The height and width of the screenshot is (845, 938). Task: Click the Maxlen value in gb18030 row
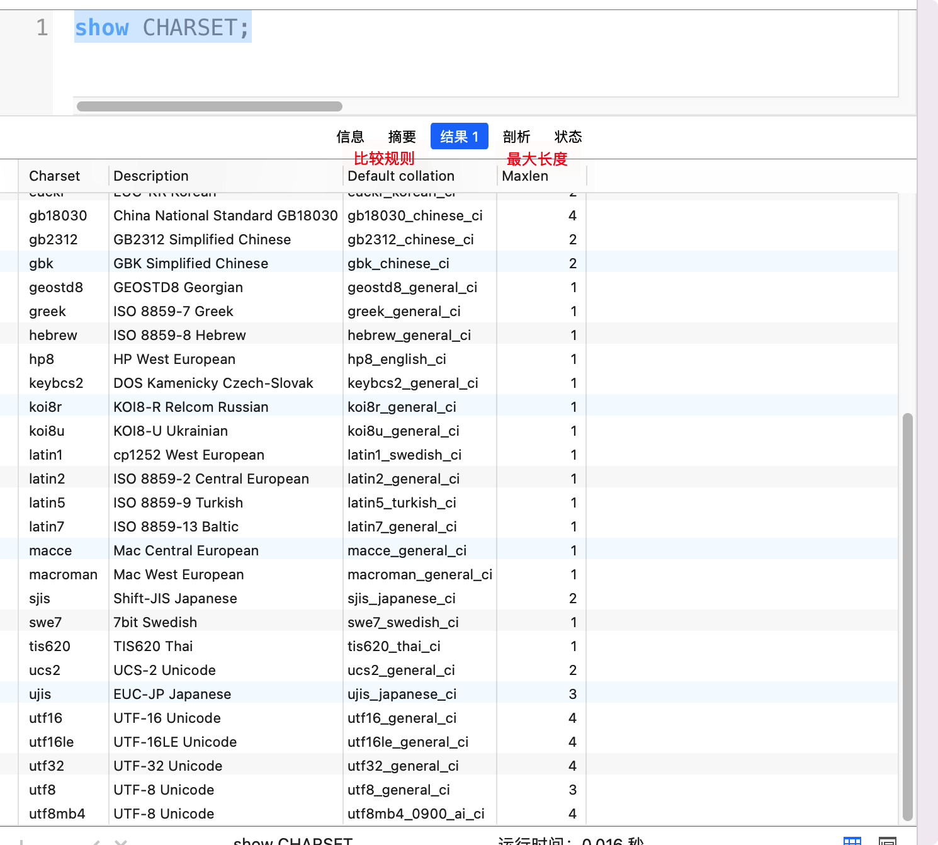point(573,215)
